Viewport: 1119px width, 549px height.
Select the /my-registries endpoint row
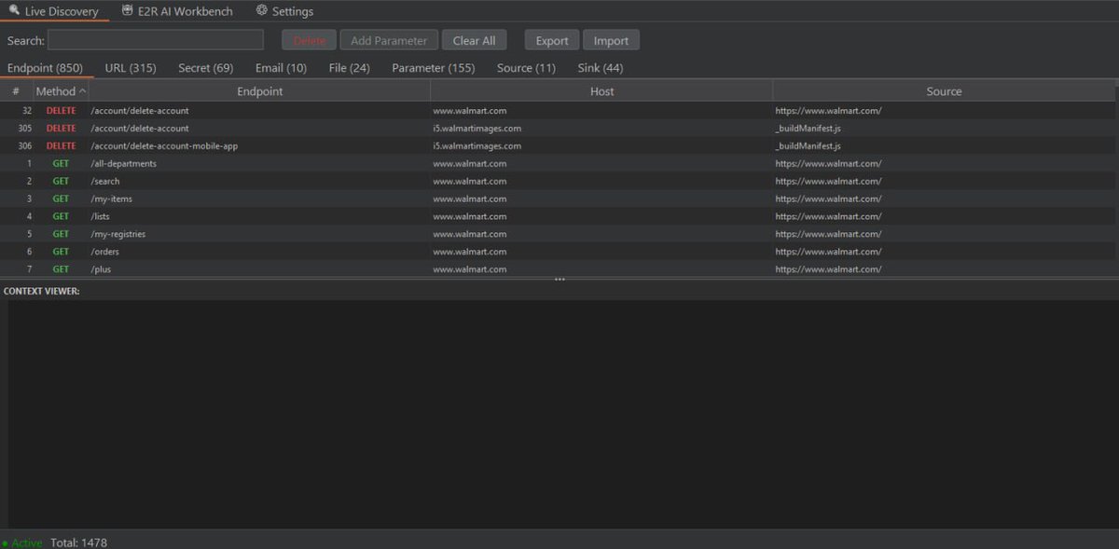558,235
